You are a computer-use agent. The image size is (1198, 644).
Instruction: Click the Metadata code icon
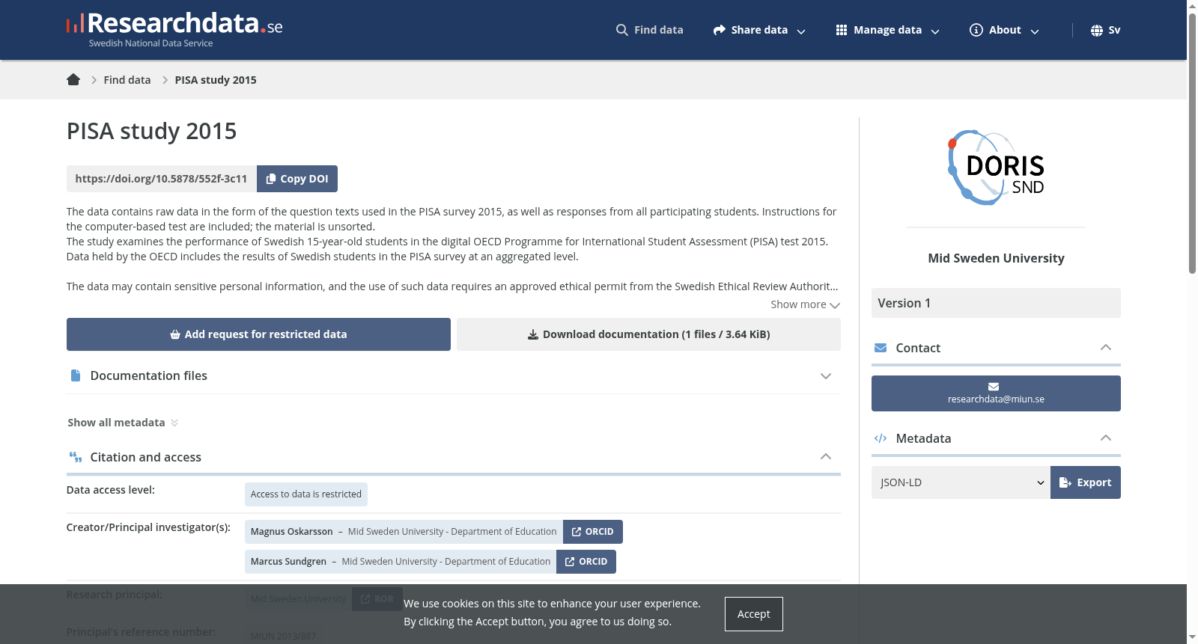(881, 438)
